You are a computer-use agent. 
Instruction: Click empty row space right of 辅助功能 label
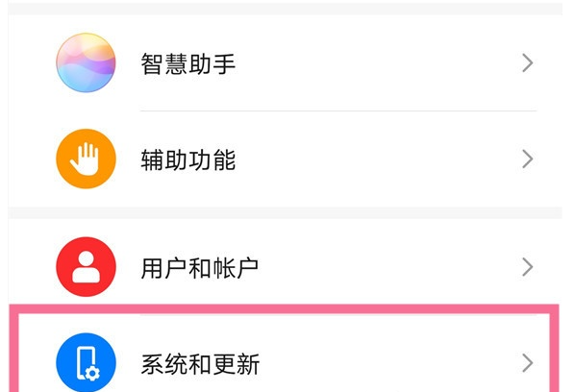(377, 159)
